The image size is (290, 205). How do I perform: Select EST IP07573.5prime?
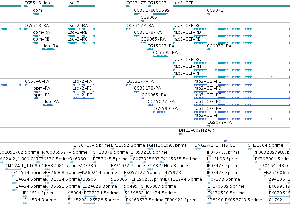(x=223, y=152)
